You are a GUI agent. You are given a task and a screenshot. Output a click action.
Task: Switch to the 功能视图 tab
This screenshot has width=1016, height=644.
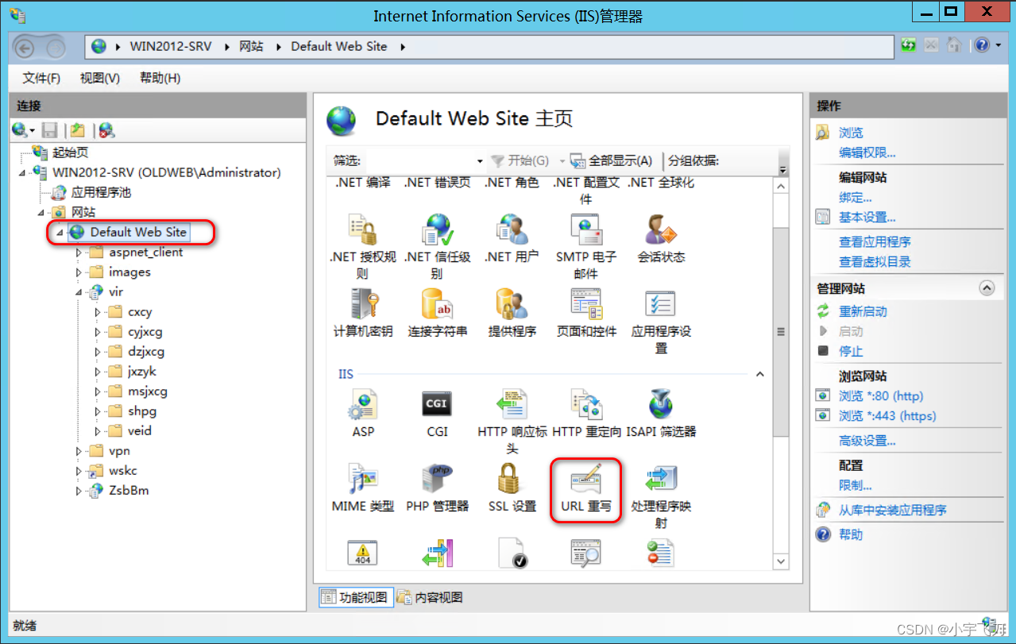click(x=355, y=597)
